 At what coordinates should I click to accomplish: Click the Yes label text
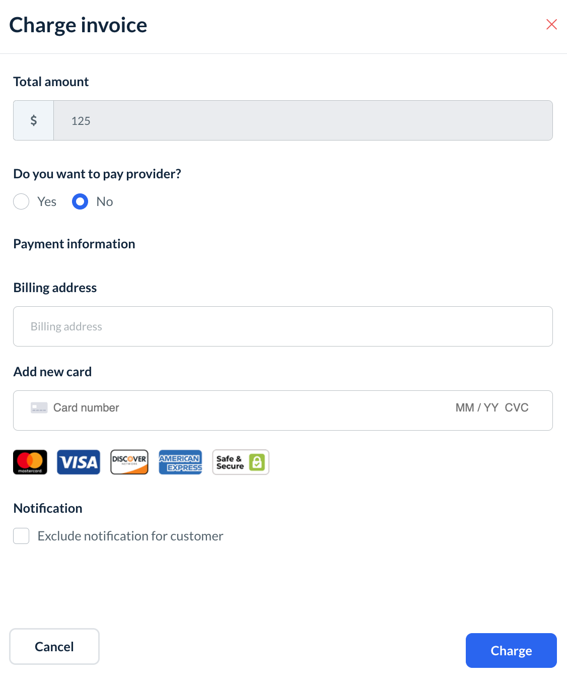click(x=47, y=201)
